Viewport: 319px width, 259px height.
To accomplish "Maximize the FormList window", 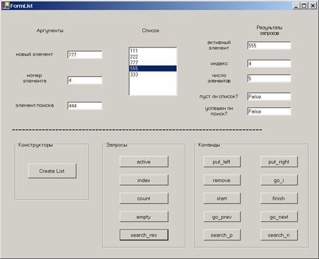I will click(x=304, y=6).
